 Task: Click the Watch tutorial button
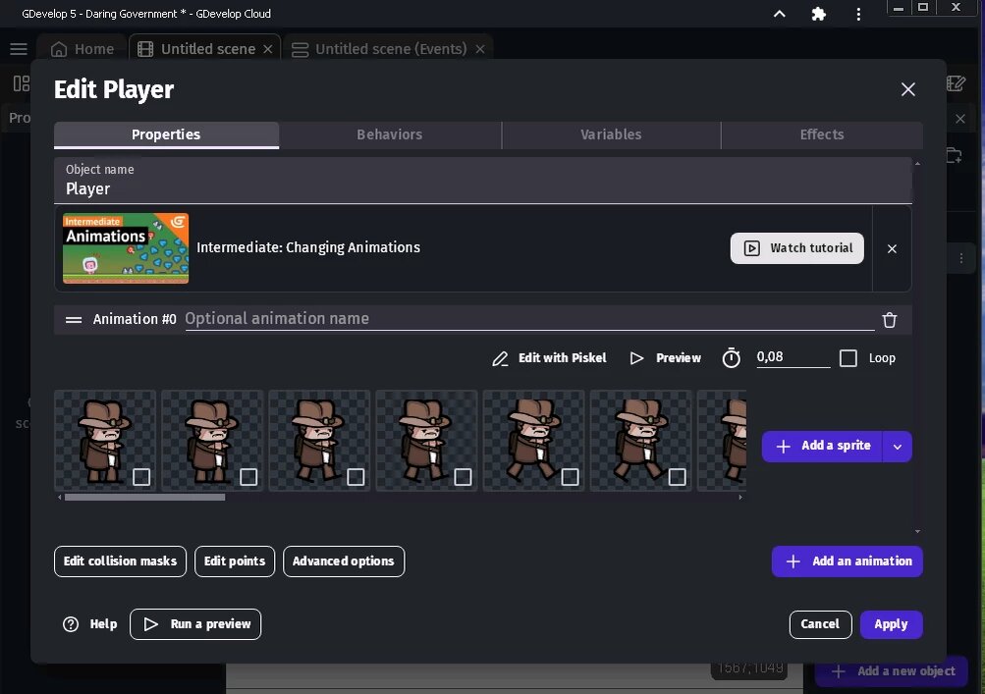796,248
